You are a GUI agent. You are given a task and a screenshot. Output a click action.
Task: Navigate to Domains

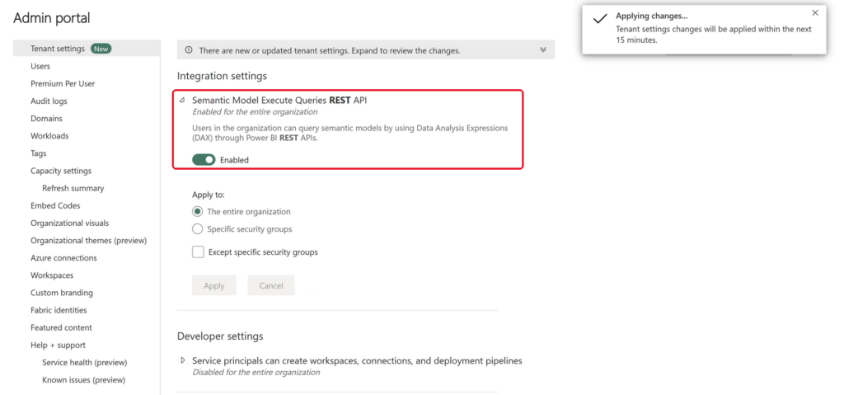pos(46,119)
